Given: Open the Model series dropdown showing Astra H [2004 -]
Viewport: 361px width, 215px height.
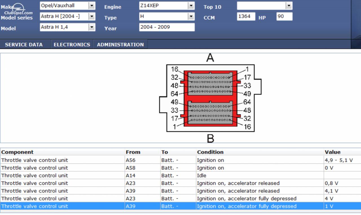Looking at the screenshot, I should [x=68, y=16].
